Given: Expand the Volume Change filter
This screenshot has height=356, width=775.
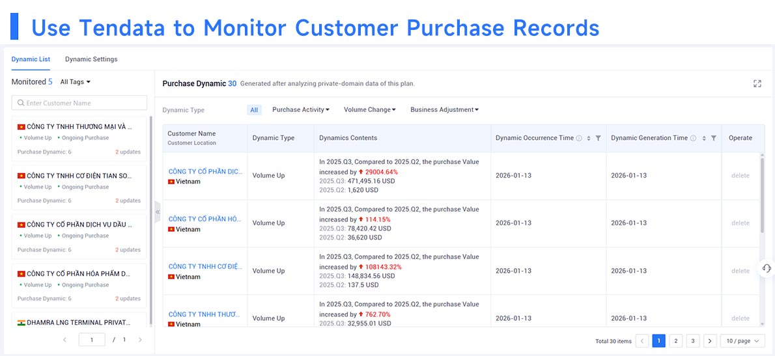Looking at the screenshot, I should [x=370, y=109].
